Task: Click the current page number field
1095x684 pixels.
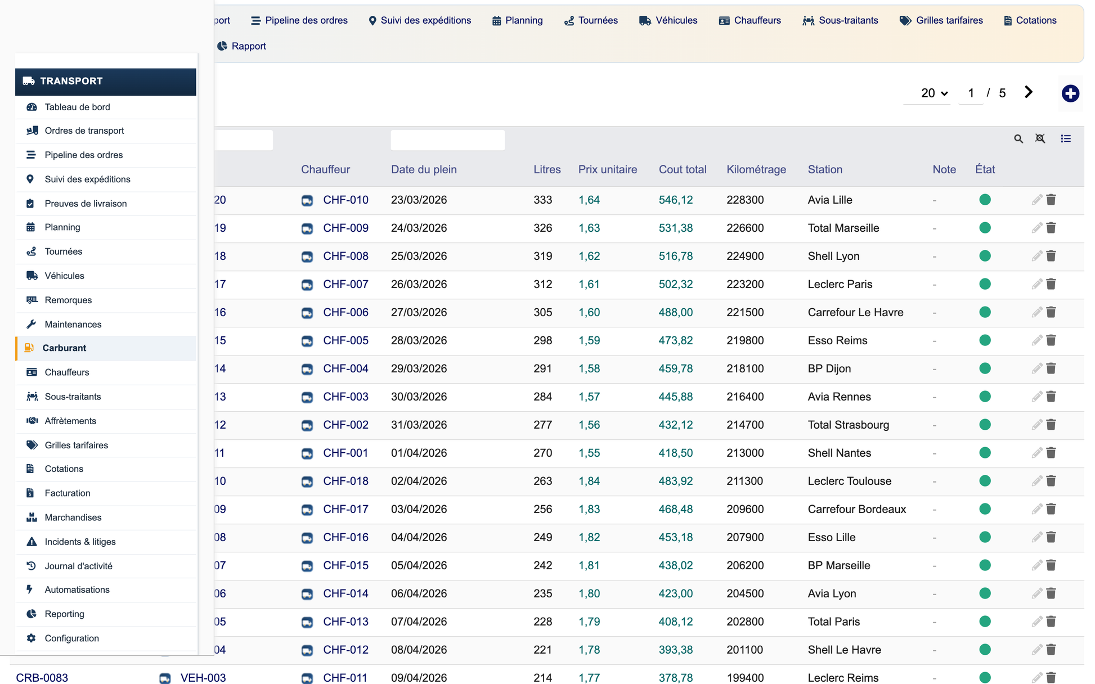Action: (971, 93)
